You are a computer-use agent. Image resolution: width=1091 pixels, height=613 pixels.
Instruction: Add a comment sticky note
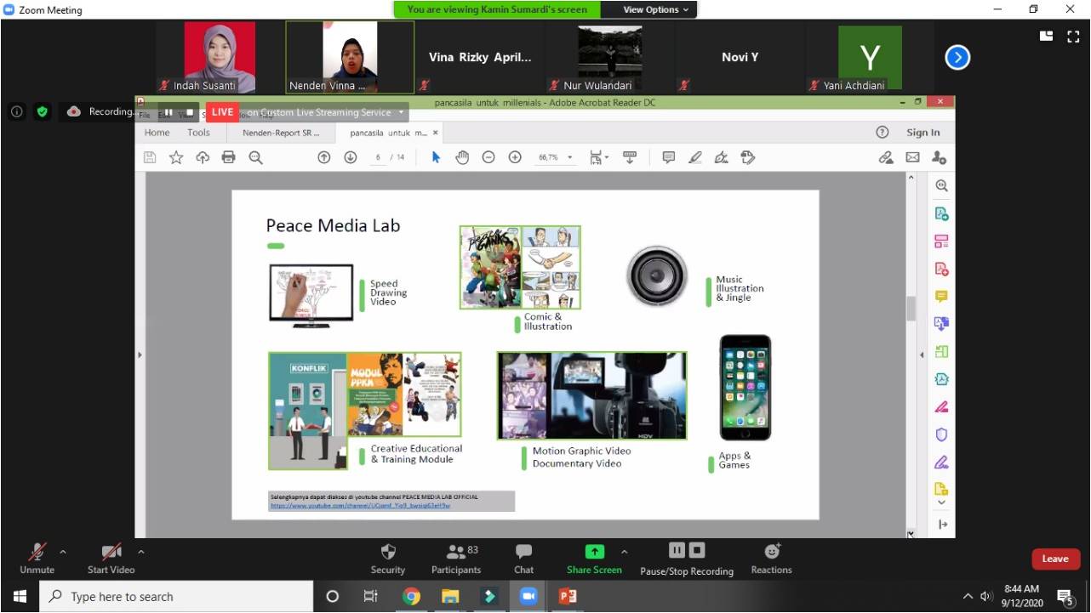pos(669,157)
